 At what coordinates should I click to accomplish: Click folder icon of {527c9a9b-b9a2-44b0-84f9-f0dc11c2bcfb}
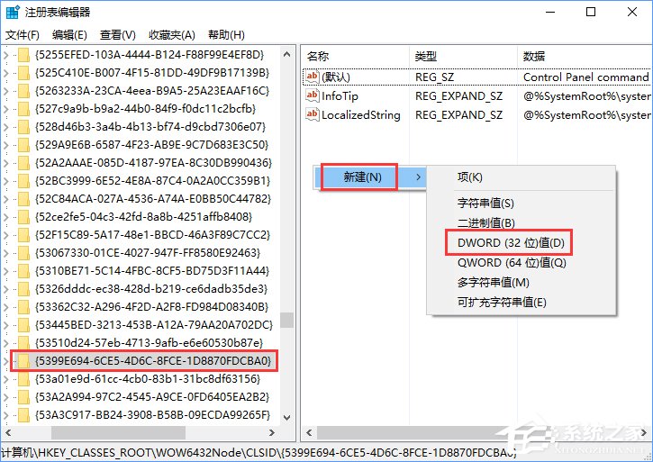click(23, 109)
